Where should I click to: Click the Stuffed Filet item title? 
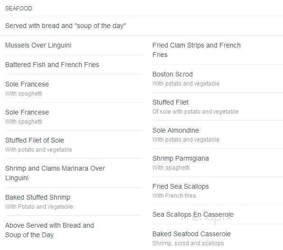(170, 102)
